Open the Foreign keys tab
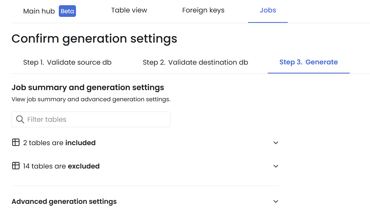Viewport: 370px width, 222px height. (x=203, y=10)
